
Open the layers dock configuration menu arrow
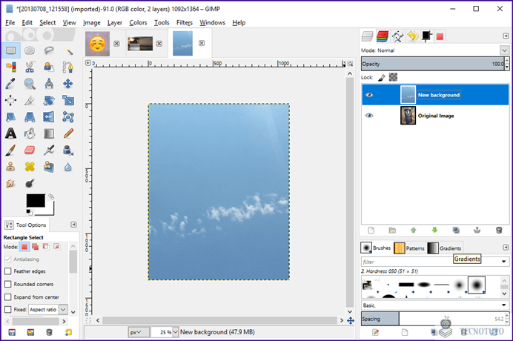pos(506,36)
